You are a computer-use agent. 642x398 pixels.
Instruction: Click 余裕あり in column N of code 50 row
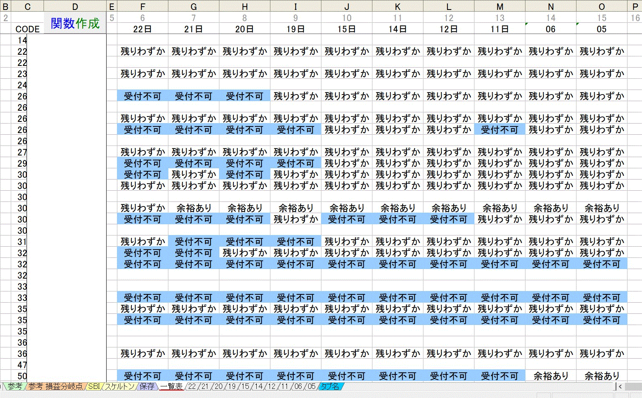coord(551,376)
